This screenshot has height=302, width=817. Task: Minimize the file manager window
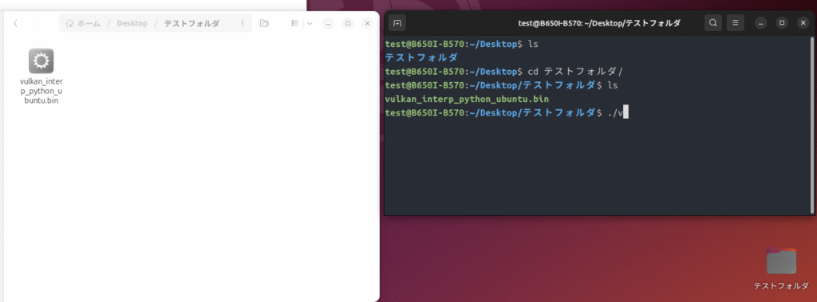328,23
